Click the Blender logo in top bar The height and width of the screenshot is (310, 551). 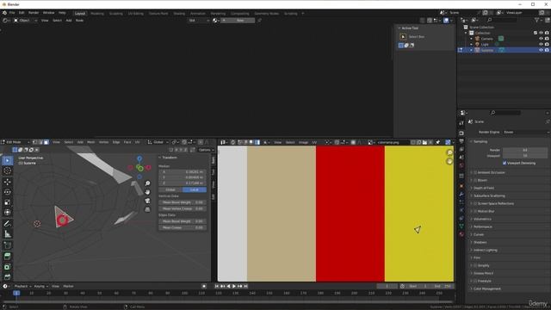tap(4, 13)
